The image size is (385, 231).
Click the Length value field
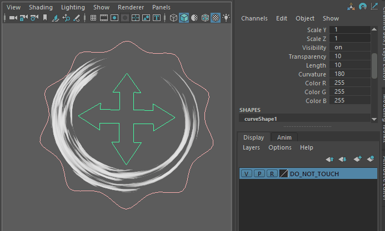[x=349, y=65]
